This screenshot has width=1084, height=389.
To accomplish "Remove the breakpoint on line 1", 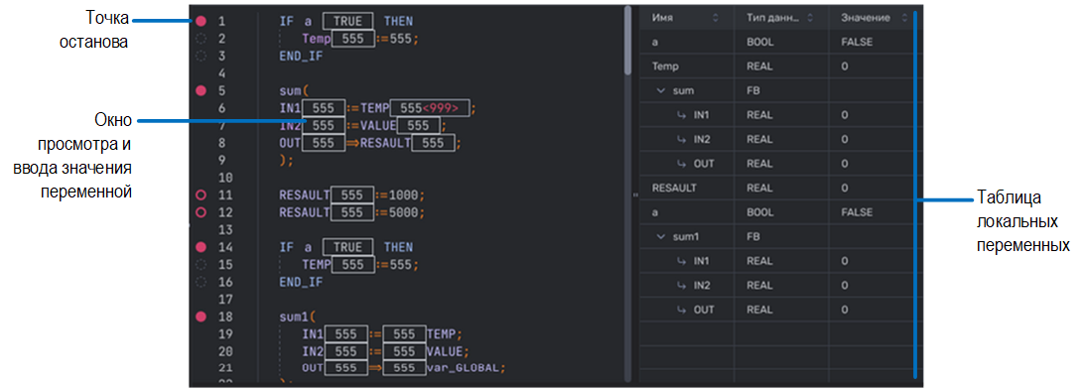I will click(x=202, y=22).
